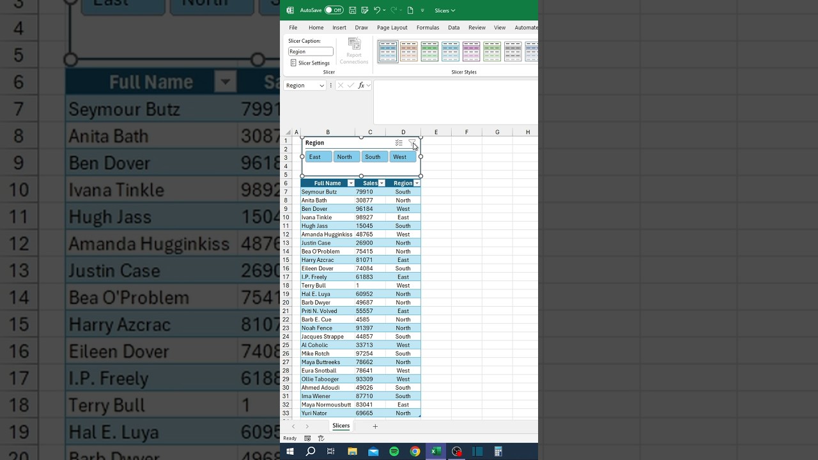Screen dimensions: 818x460
Task: Open the Name Box dropdown
Action: 321,86
